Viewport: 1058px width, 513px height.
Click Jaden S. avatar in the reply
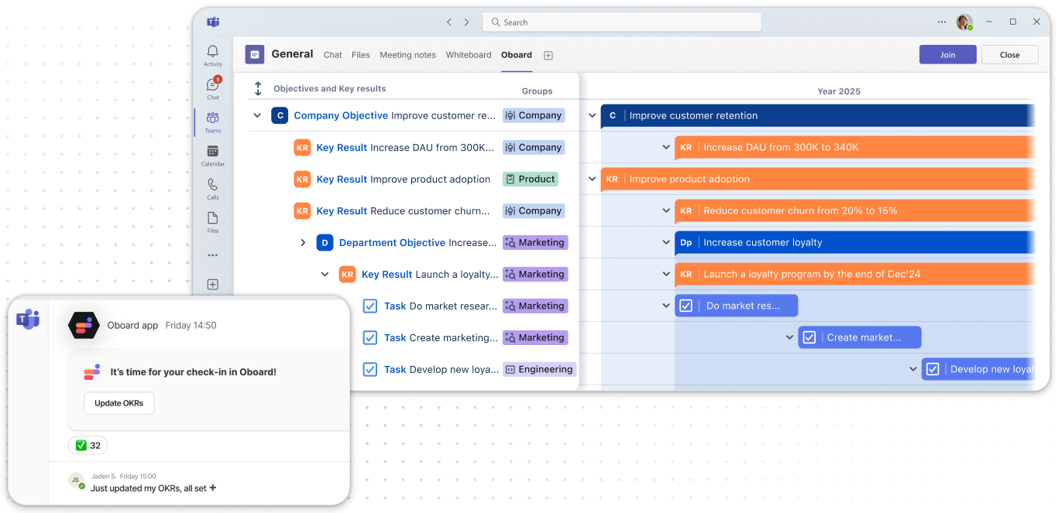click(x=76, y=481)
